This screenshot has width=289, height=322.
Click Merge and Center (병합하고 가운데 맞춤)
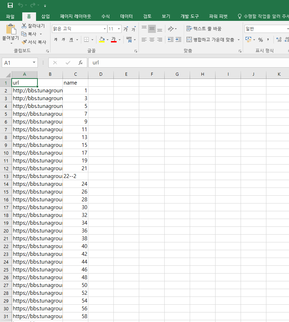tap(210, 40)
